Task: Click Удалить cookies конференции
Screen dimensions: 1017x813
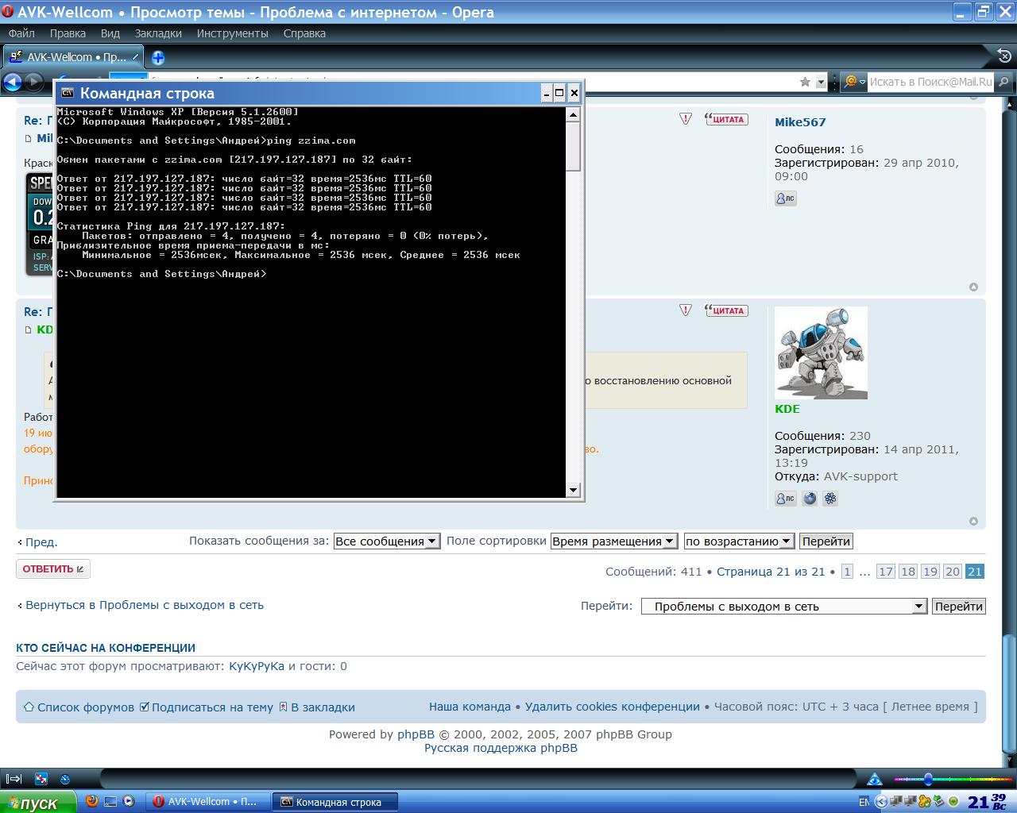Action: [x=612, y=707]
